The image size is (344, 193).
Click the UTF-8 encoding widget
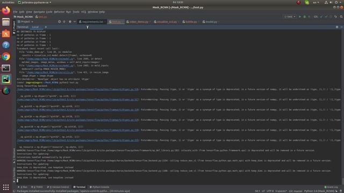pyautogui.click(x=270, y=191)
